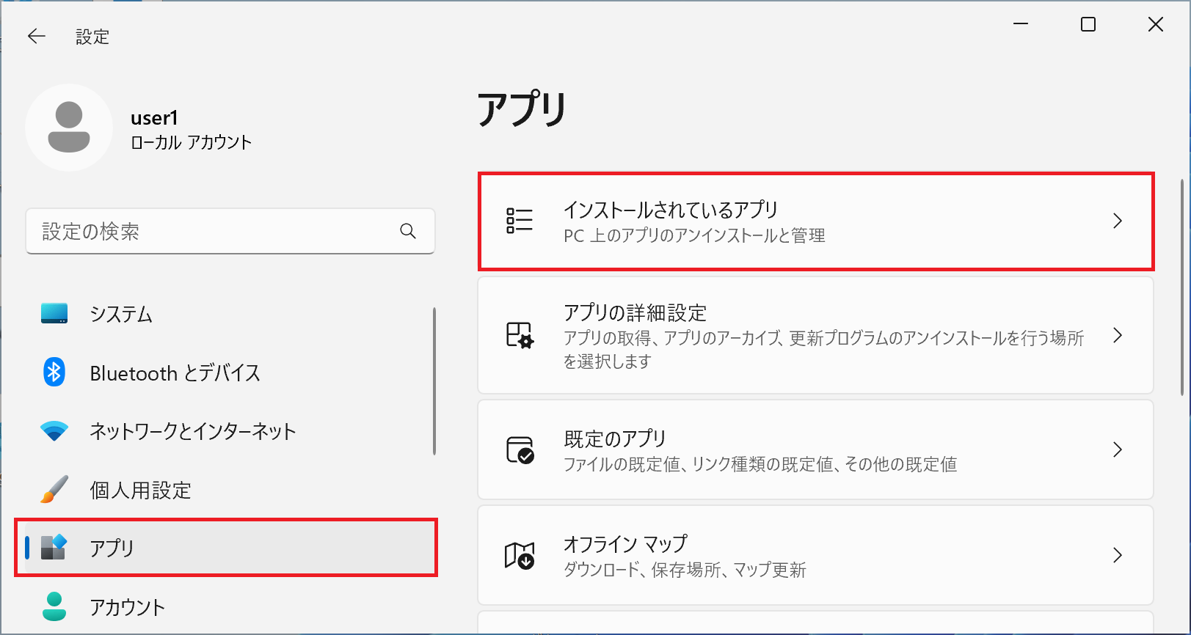The height and width of the screenshot is (635, 1191).
Task: Click the 設定 window title
Action: pyautogui.click(x=92, y=37)
